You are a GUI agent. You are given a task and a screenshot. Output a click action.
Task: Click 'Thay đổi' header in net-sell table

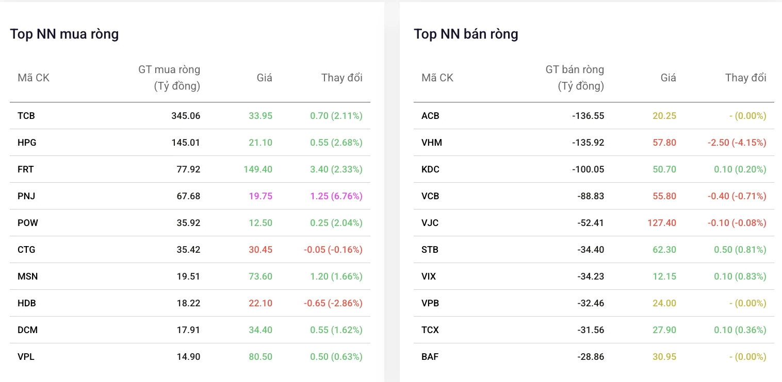point(746,78)
